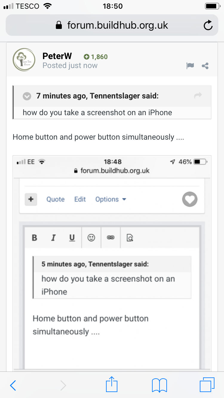This screenshot has height=398, width=224.
Task: Toggle Bold in the editor toolbar
Action: coord(34,238)
